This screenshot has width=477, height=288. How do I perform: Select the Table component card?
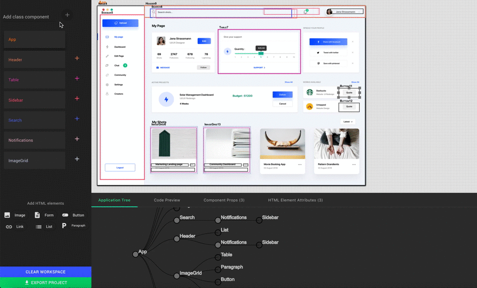point(35,80)
